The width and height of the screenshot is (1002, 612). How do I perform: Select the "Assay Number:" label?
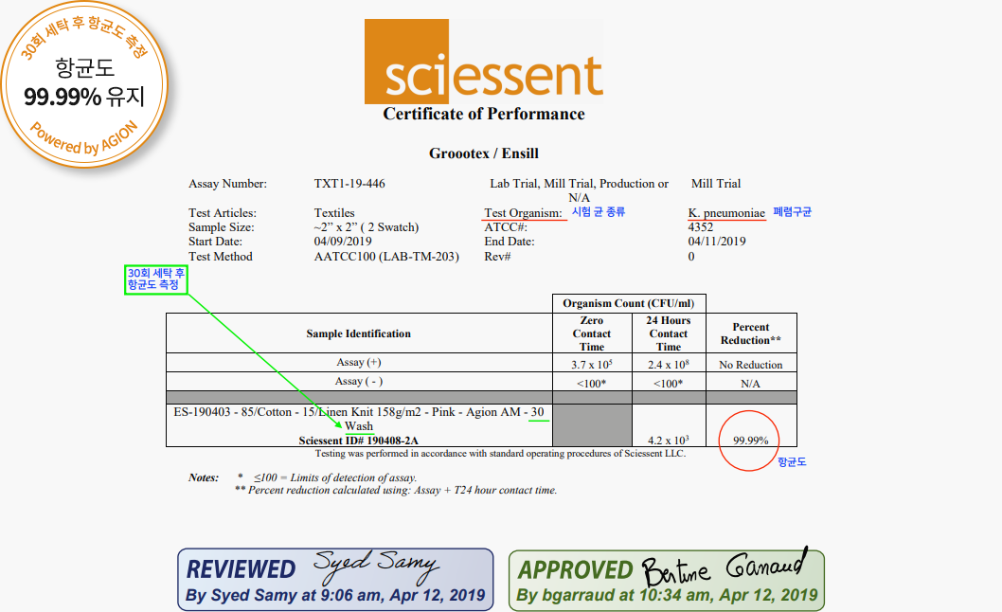click(227, 184)
